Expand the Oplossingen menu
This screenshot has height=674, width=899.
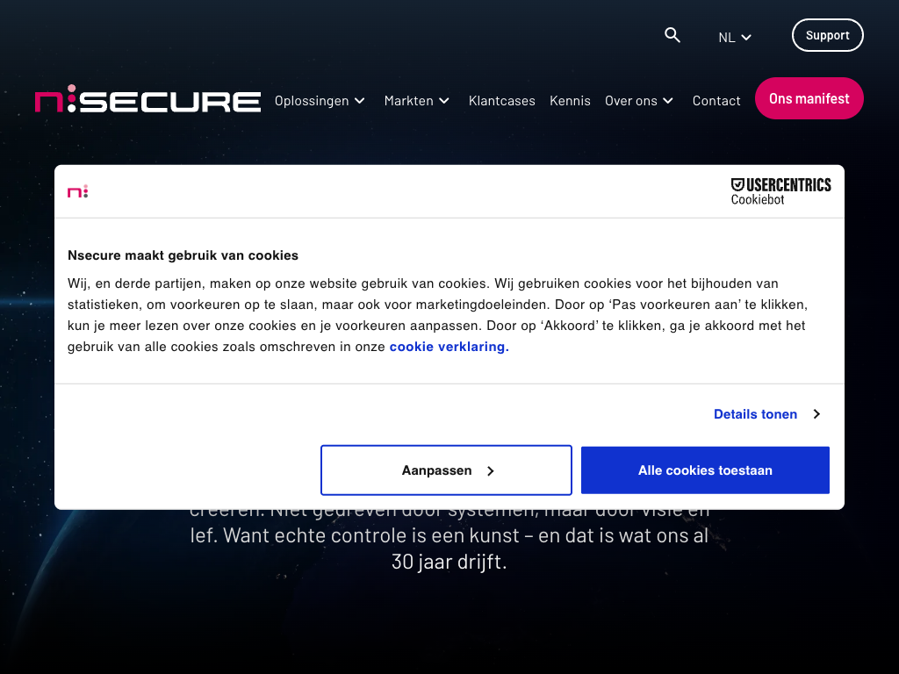click(320, 101)
